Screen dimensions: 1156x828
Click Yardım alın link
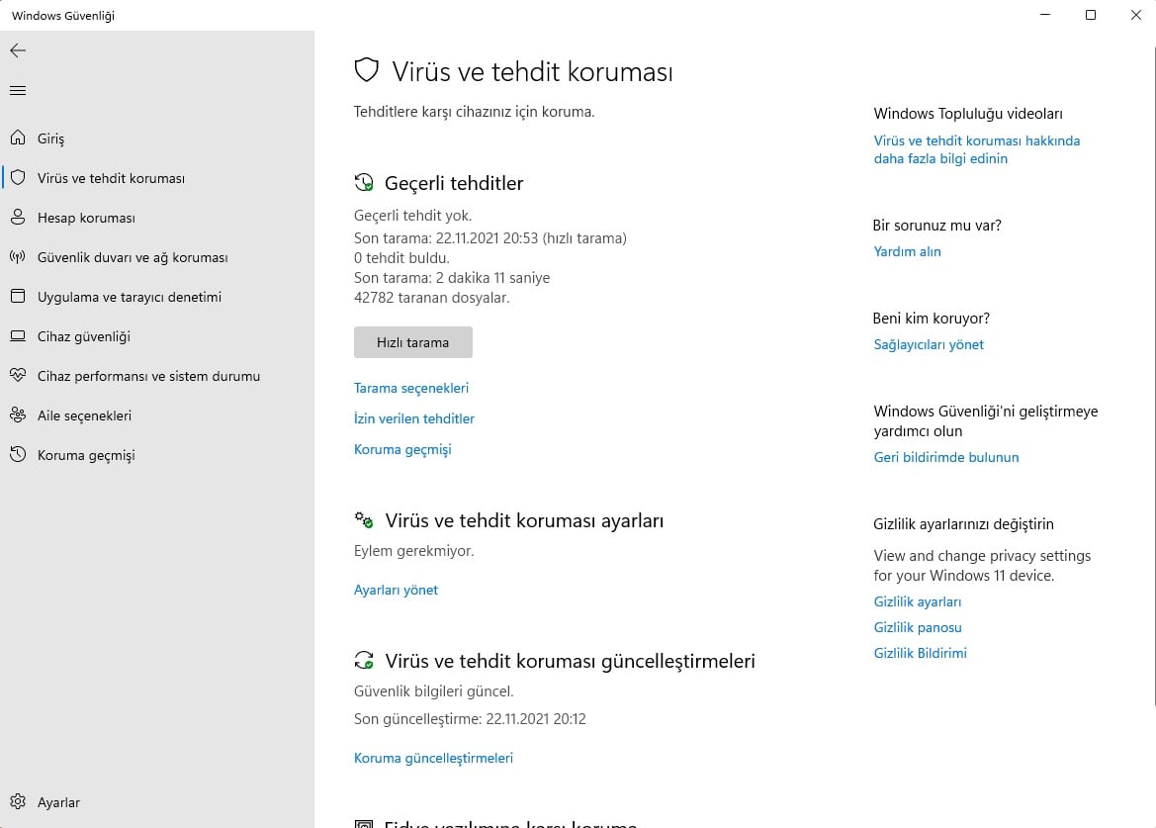point(908,251)
